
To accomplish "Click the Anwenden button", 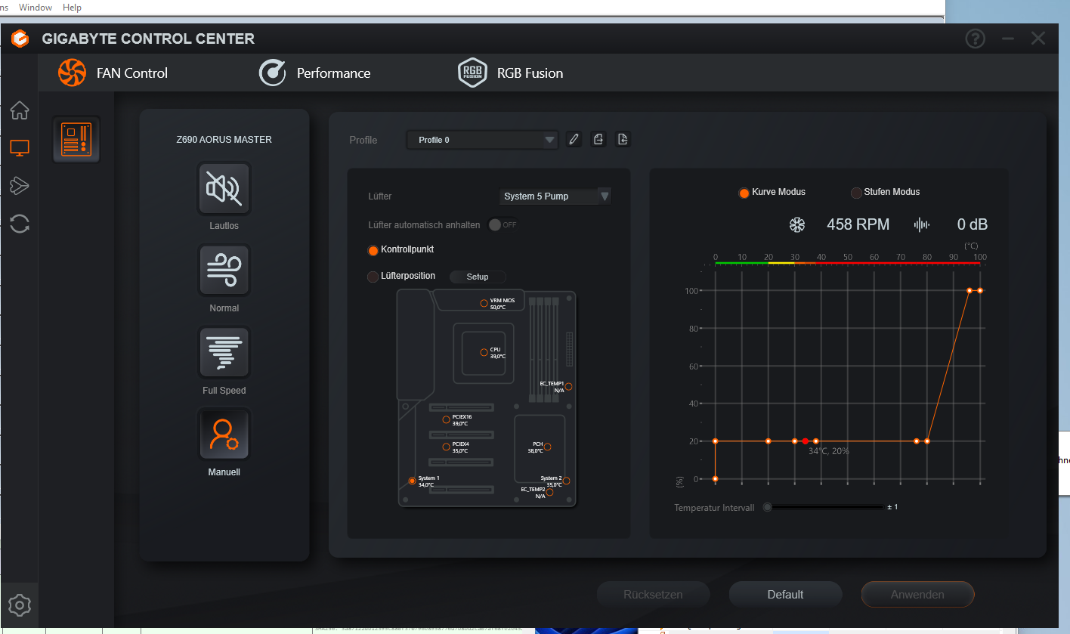I will pyautogui.click(x=917, y=595).
